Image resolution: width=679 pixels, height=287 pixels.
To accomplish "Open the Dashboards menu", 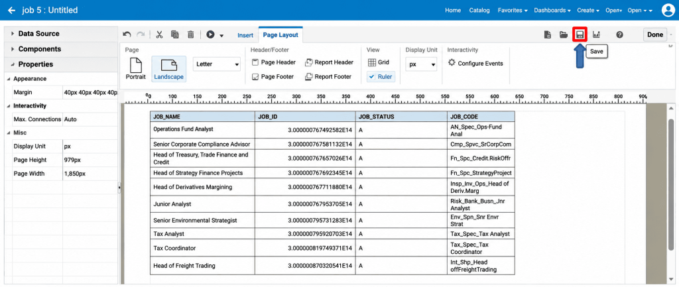I will (552, 10).
